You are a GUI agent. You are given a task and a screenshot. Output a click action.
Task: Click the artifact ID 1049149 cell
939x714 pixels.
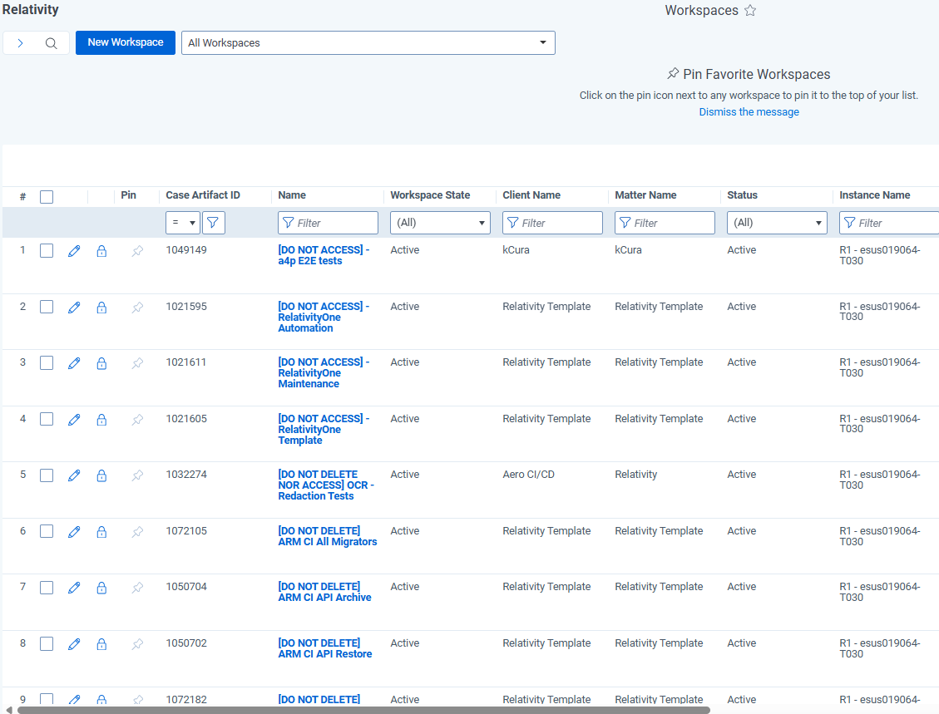[x=186, y=250]
